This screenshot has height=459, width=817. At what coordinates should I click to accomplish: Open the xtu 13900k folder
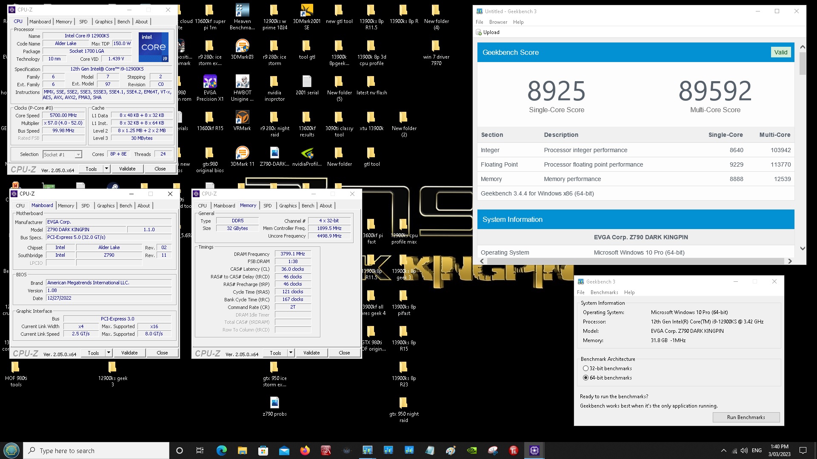pyautogui.click(x=371, y=121)
